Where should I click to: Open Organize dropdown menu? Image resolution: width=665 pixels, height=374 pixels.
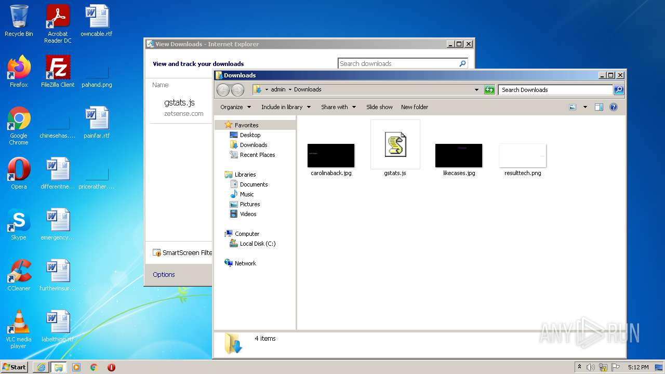click(236, 107)
